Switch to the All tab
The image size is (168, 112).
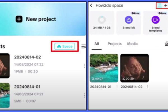pos(97,44)
